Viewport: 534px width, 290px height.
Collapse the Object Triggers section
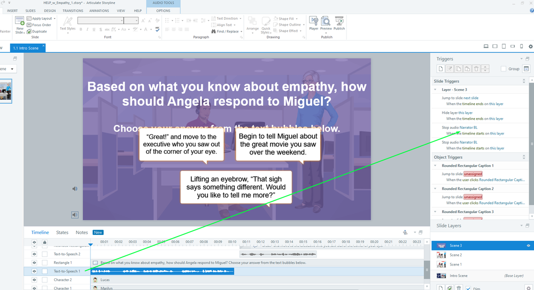pos(524,157)
